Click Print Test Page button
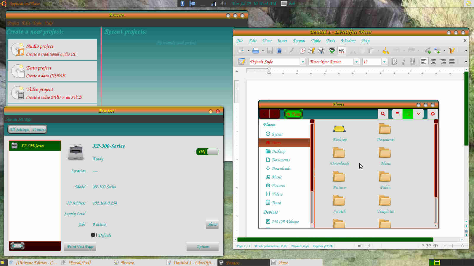This screenshot has width=474, height=266. point(80,246)
